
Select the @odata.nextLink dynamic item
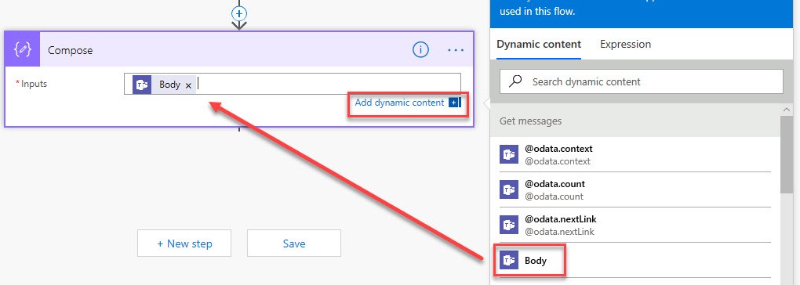(x=635, y=225)
